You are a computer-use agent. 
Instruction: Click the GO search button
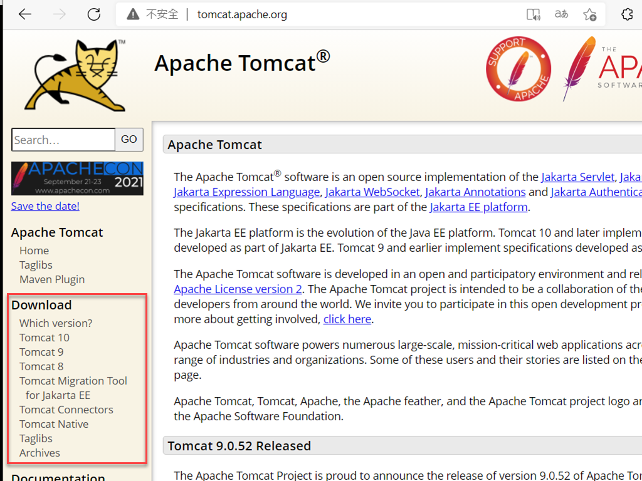pyautogui.click(x=129, y=139)
